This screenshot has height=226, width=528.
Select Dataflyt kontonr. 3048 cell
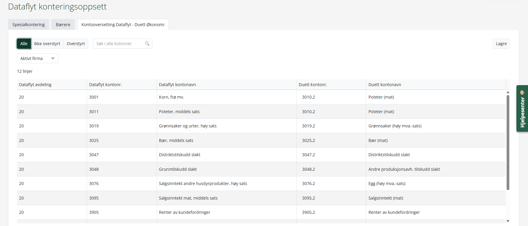pos(122,169)
